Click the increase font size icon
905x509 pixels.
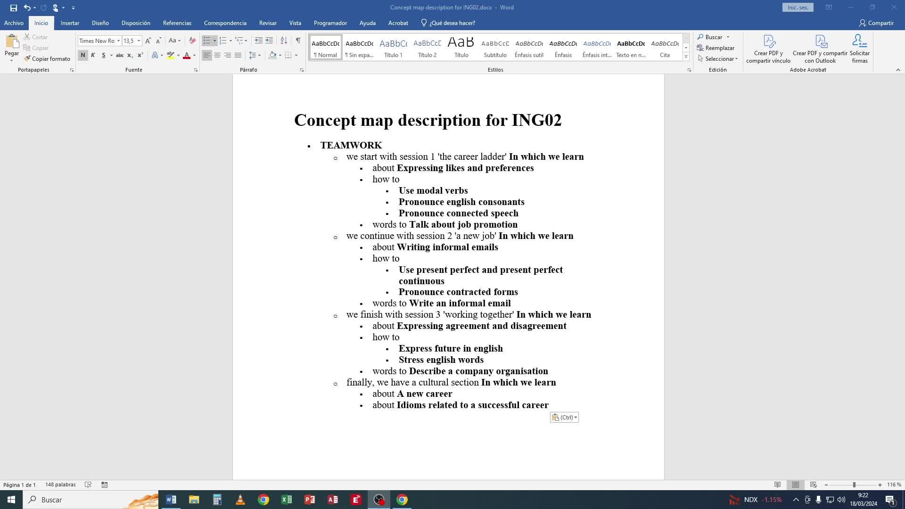click(148, 41)
